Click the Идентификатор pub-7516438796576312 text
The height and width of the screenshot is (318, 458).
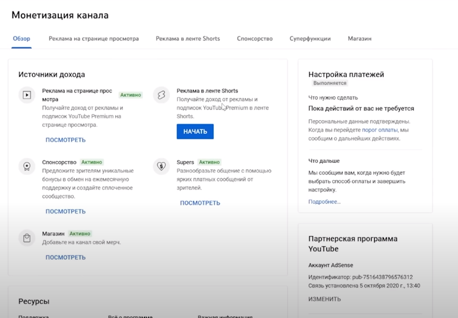click(360, 277)
